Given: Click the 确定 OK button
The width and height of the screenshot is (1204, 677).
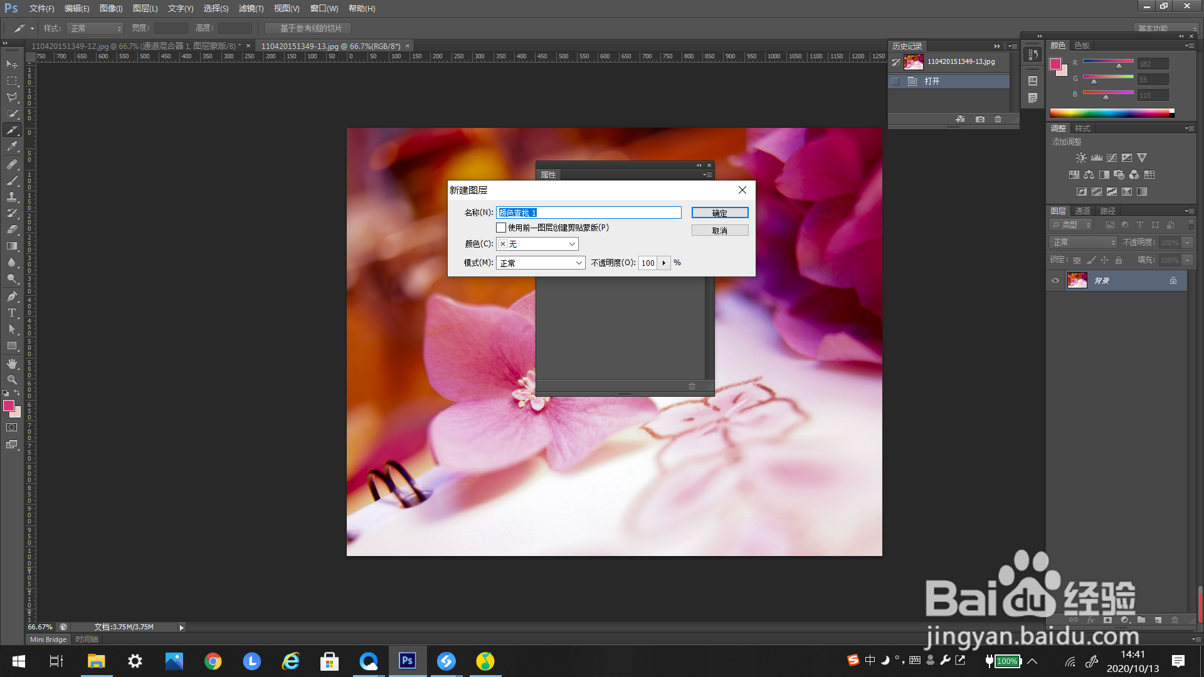Looking at the screenshot, I should [x=719, y=213].
